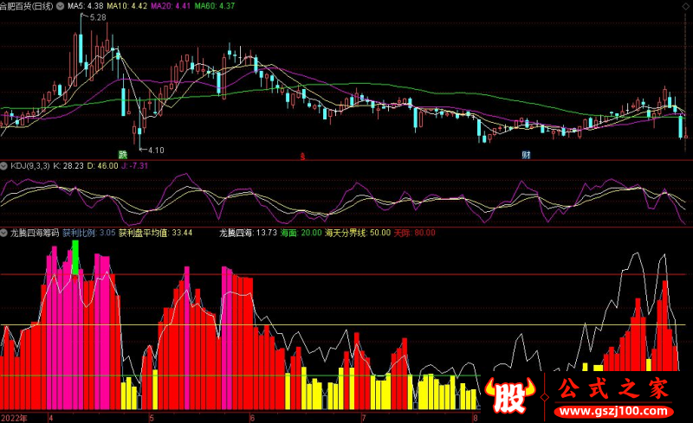The height and width of the screenshot is (423, 693).
Task: Select the MA60 moving average label
Action: pos(215,5)
